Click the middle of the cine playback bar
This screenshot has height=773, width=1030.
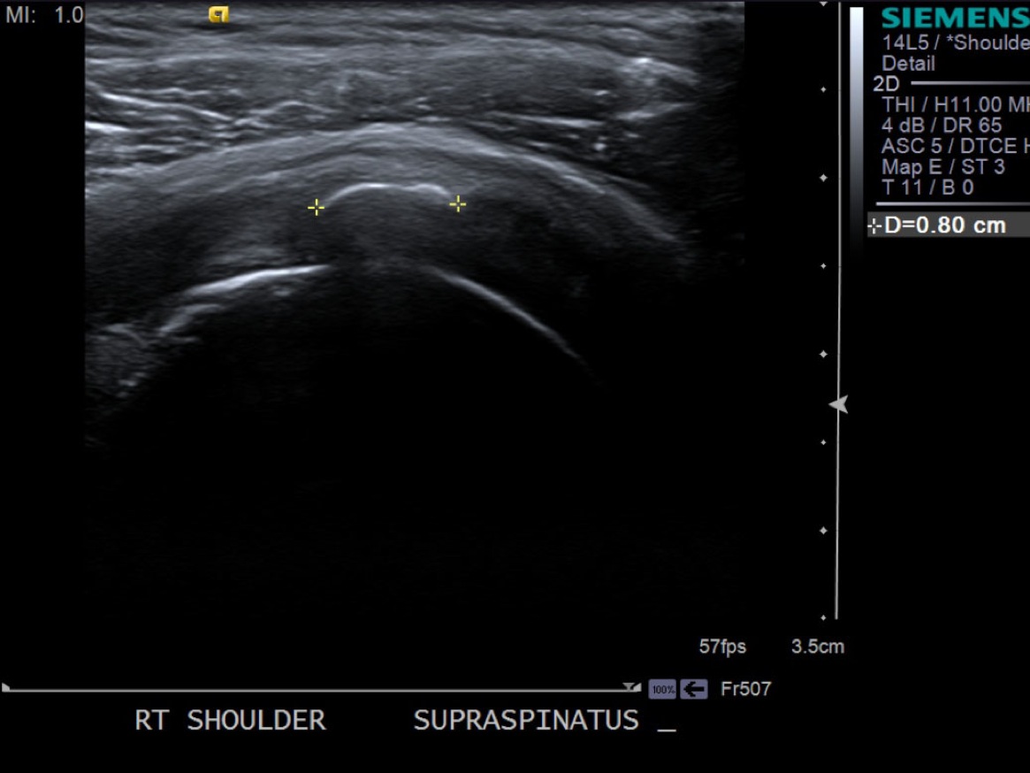pos(318,690)
